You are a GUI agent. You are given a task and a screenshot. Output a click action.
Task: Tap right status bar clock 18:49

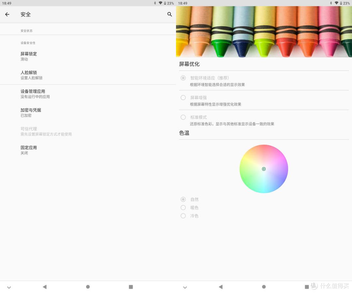[183, 3]
